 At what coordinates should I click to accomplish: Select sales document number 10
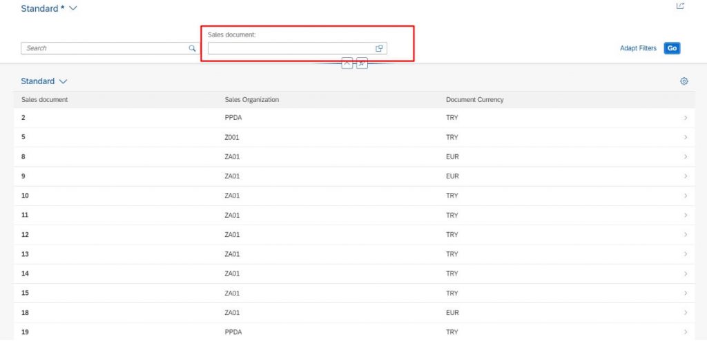pos(25,196)
